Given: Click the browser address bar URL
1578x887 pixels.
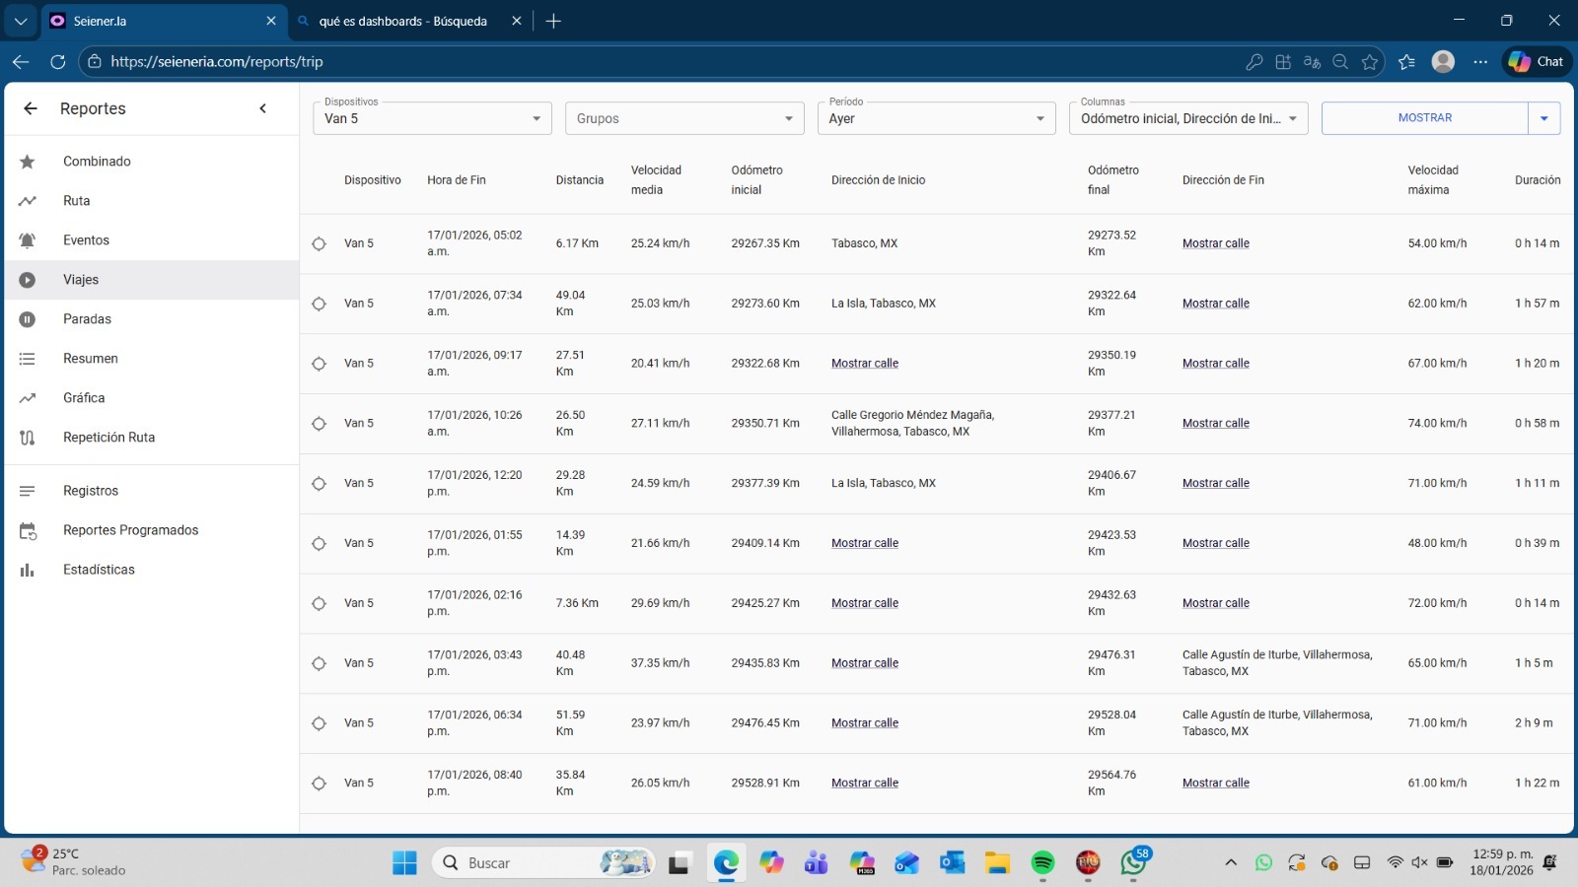Looking at the screenshot, I should (217, 61).
